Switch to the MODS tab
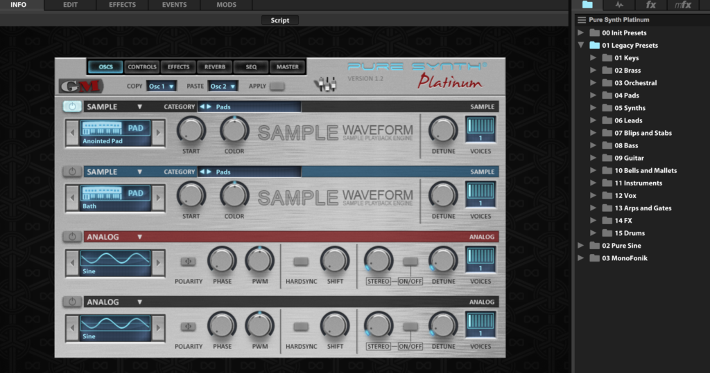The width and height of the screenshot is (710, 373). (x=227, y=5)
